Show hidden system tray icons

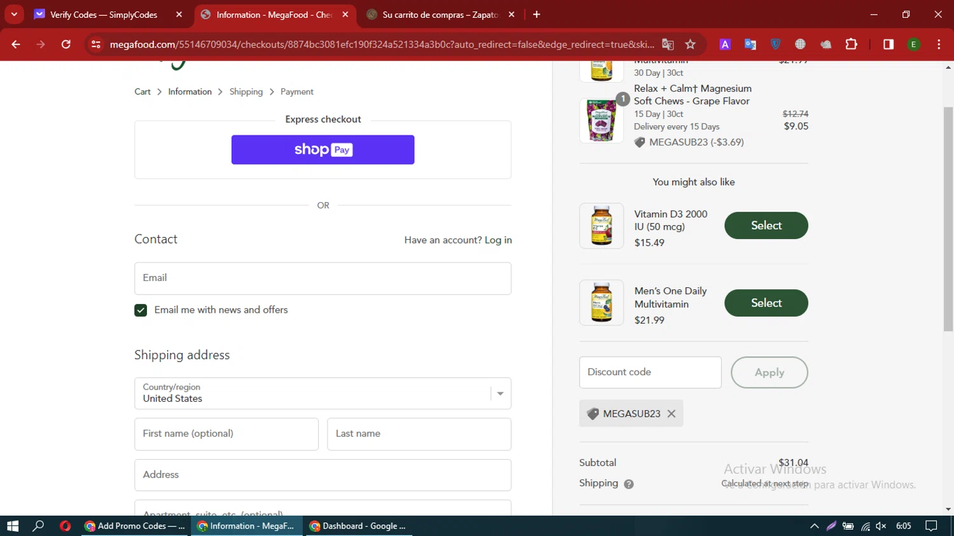(814, 526)
